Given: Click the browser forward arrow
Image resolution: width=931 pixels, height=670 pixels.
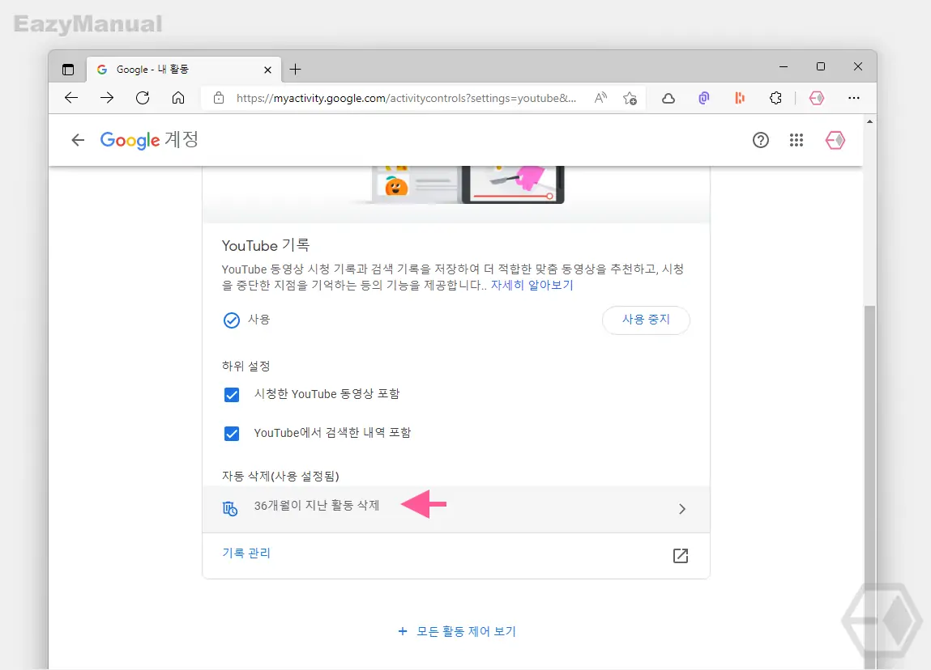Looking at the screenshot, I should [x=107, y=98].
